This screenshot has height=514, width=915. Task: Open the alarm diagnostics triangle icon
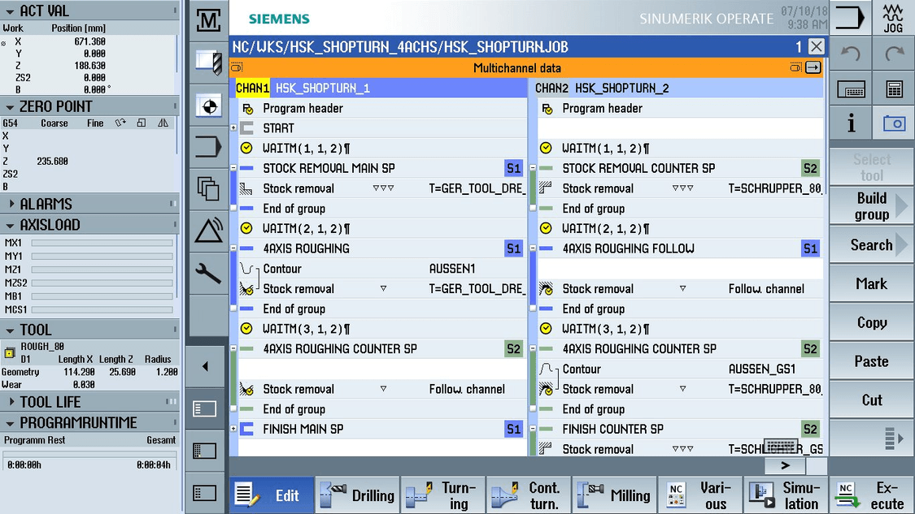208,230
